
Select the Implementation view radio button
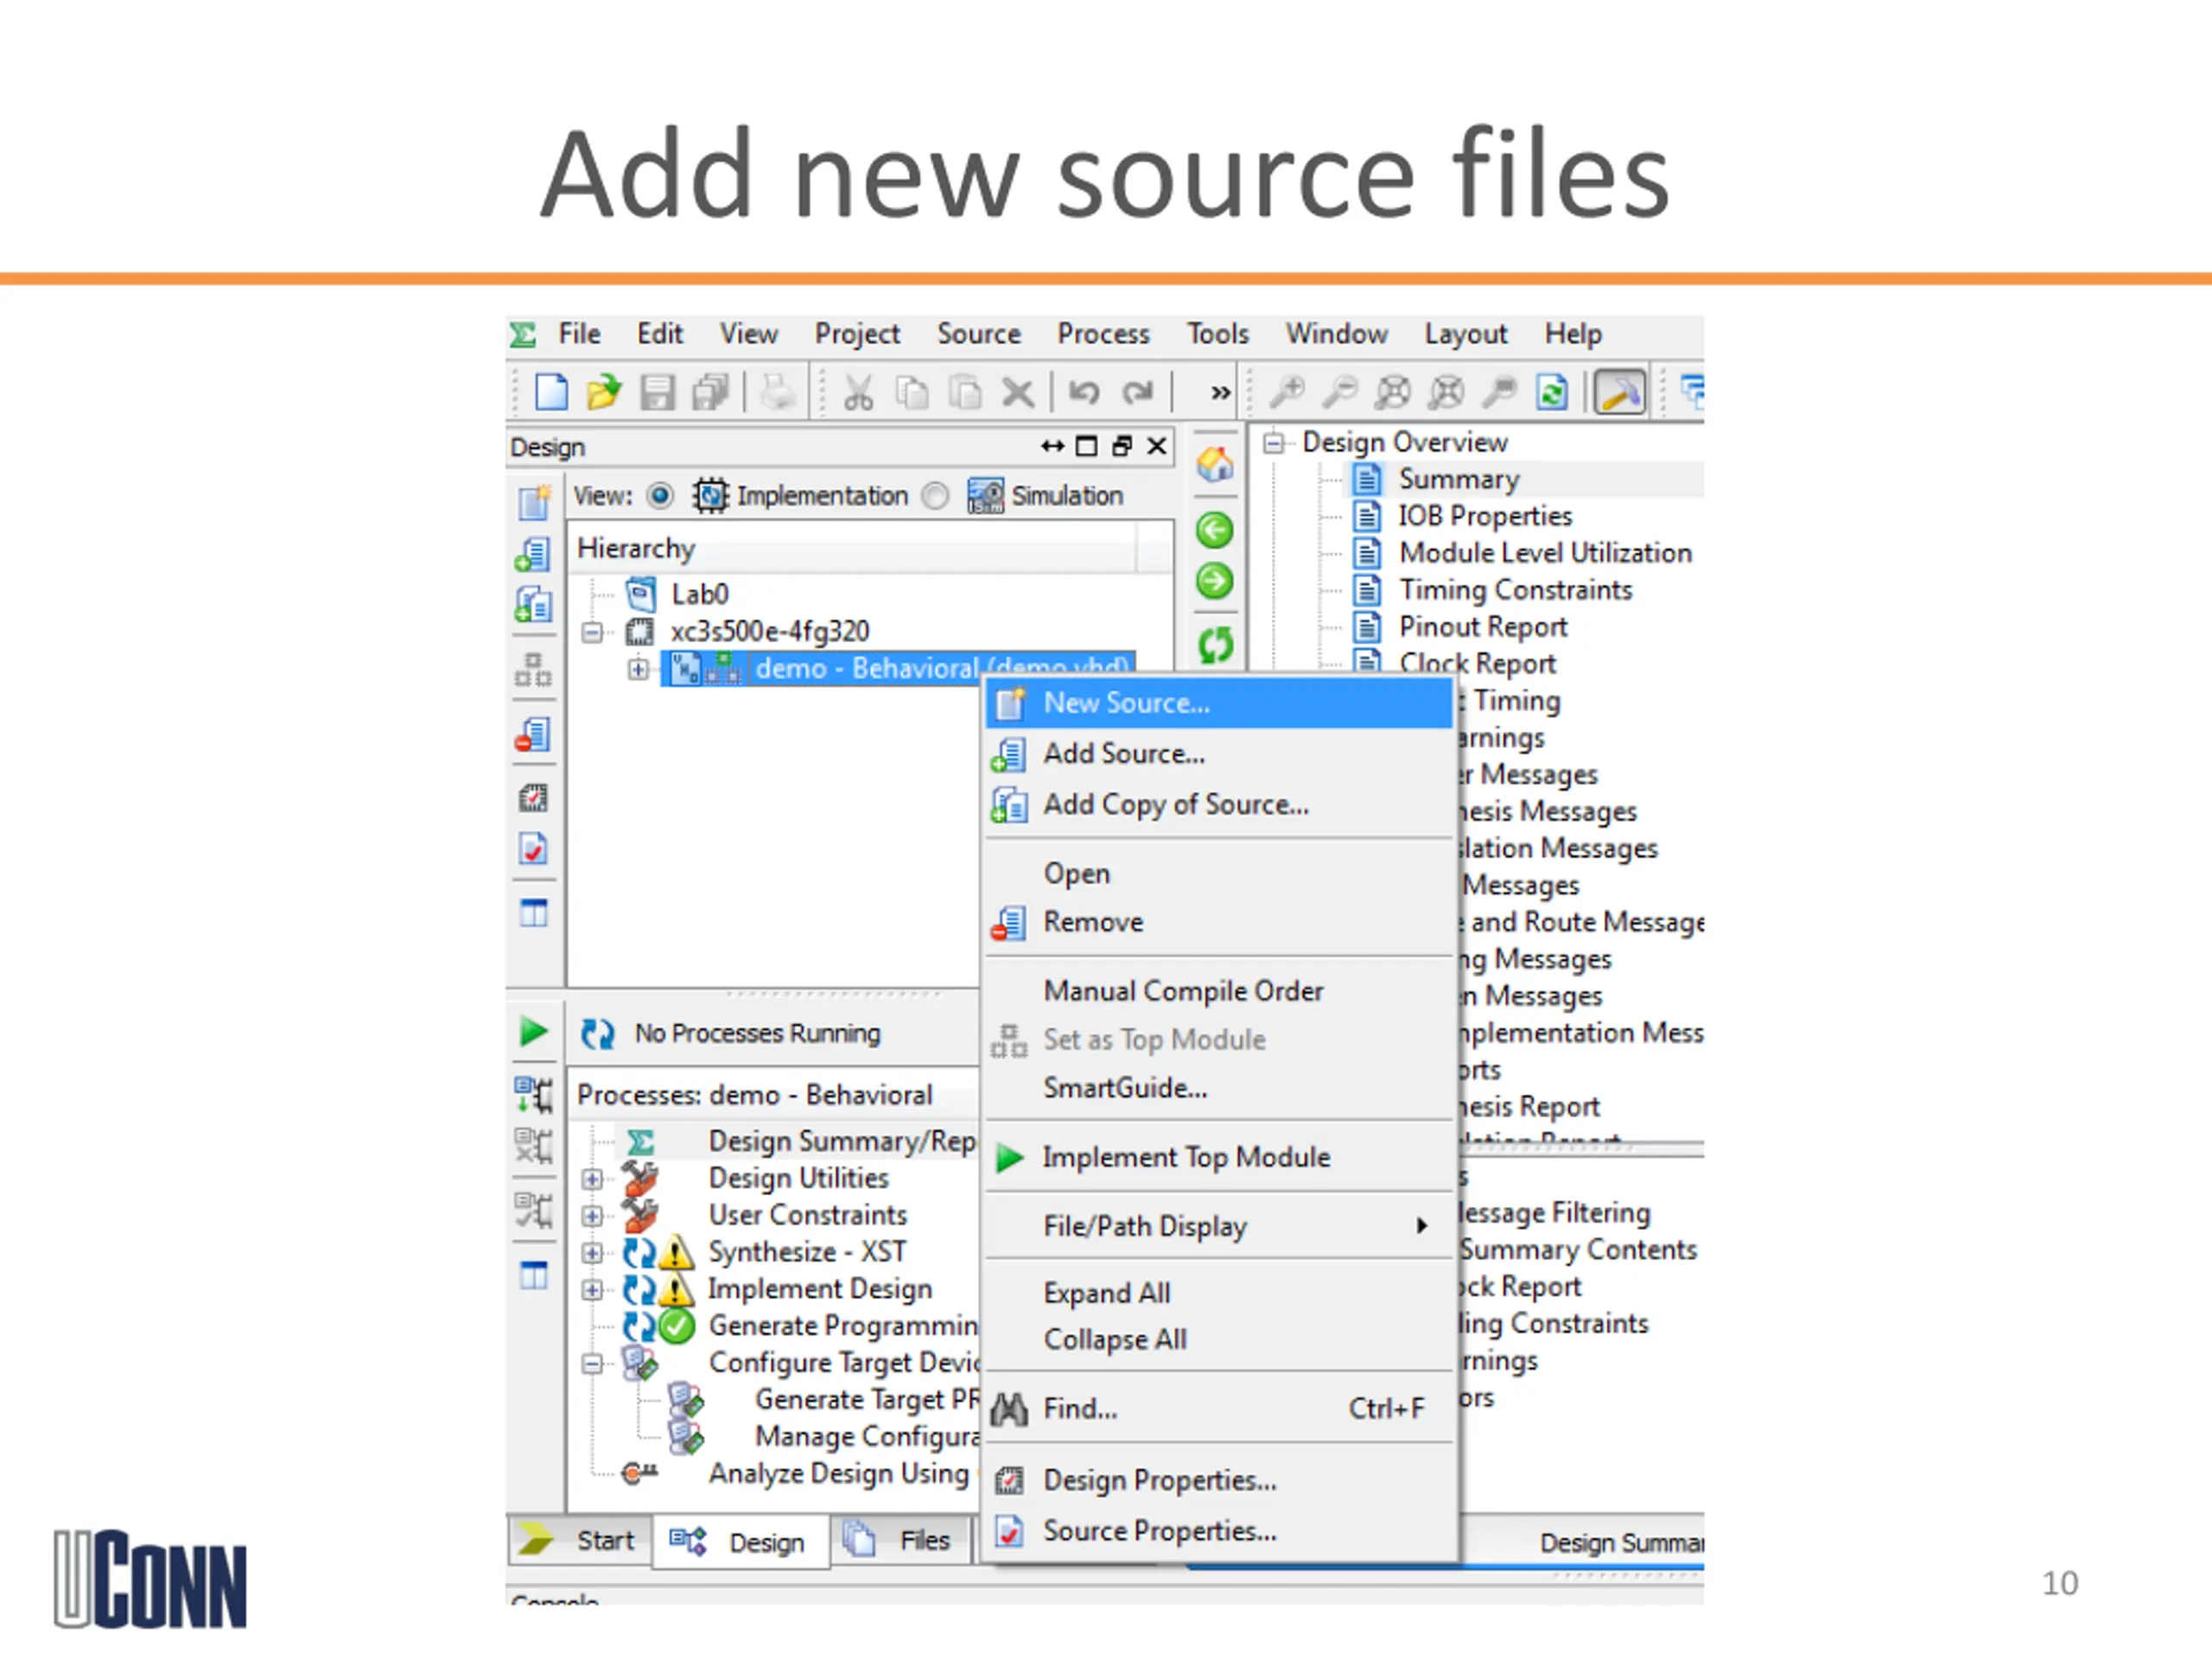(660, 496)
